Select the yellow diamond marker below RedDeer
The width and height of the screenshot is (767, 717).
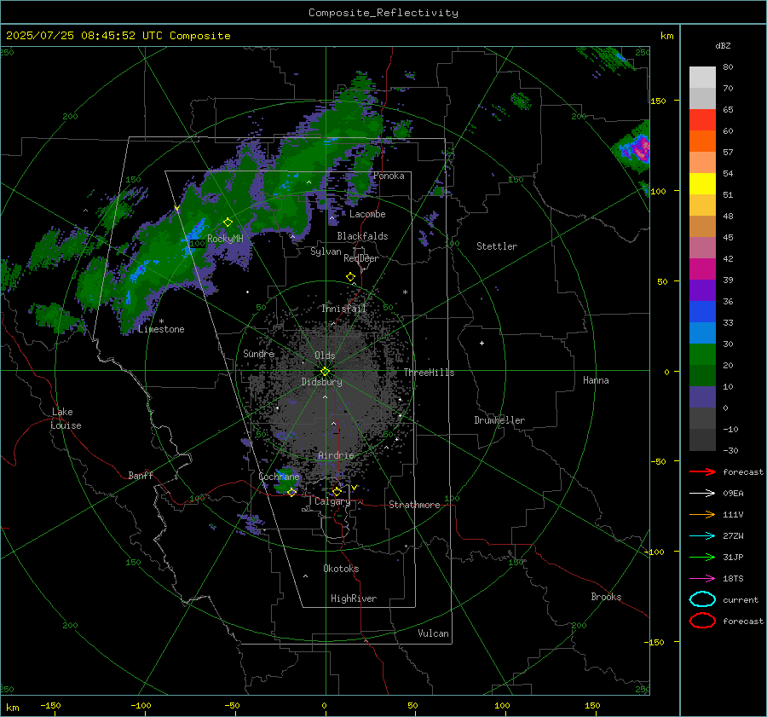(350, 277)
